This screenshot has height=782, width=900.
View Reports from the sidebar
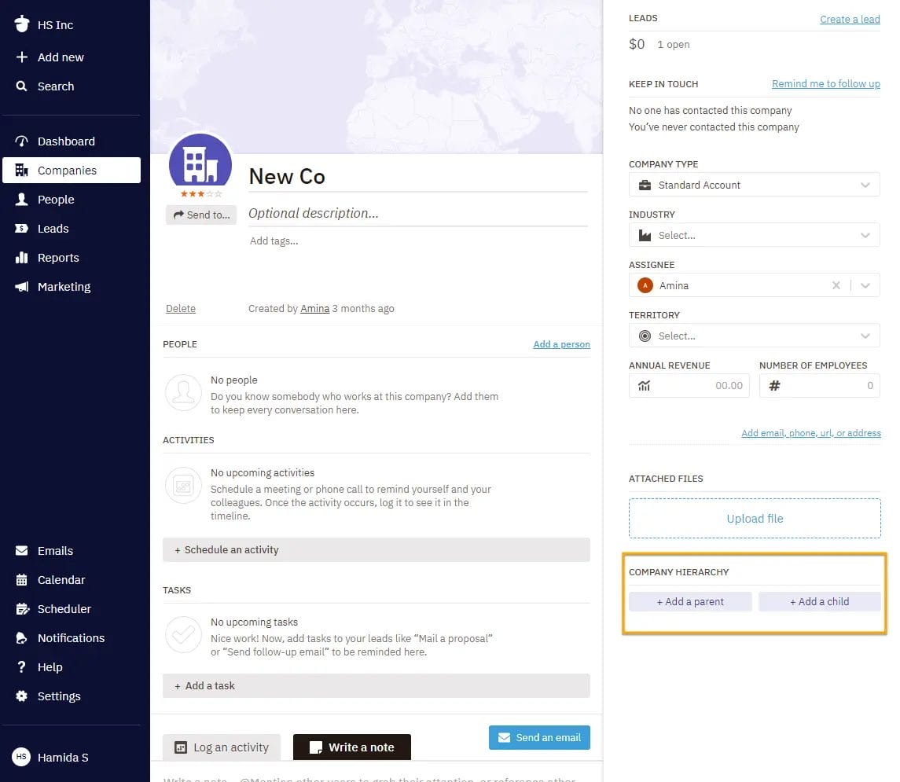coord(58,257)
